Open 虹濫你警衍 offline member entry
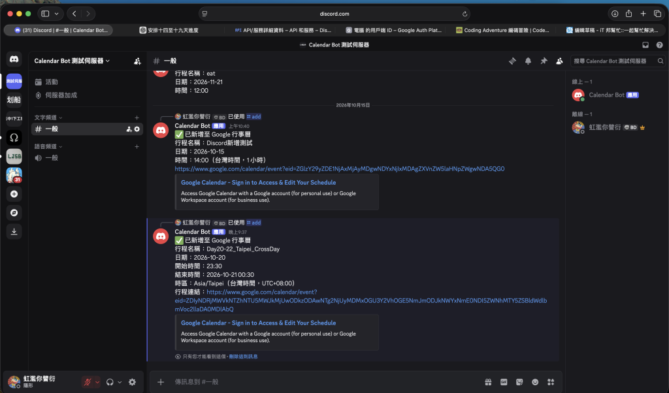 click(615, 127)
